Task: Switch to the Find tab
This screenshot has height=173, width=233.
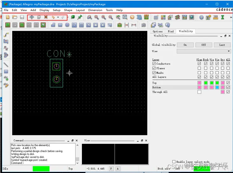Action: [x=170, y=31]
